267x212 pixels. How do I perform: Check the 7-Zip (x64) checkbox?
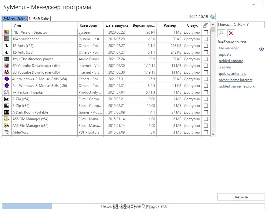pos(206,99)
